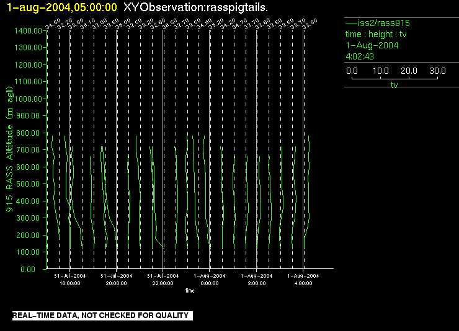
Task: Click the 33.80 profile value label
Action: pyautogui.click(x=262, y=24)
